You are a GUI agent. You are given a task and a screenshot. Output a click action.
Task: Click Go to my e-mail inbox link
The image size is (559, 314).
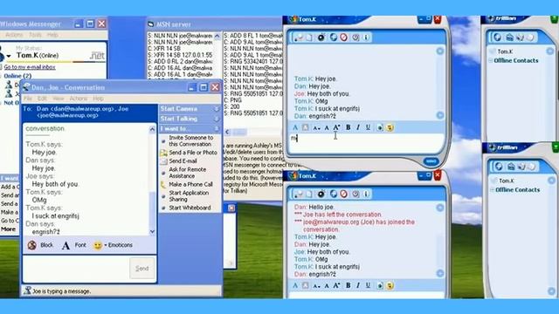click(30, 67)
